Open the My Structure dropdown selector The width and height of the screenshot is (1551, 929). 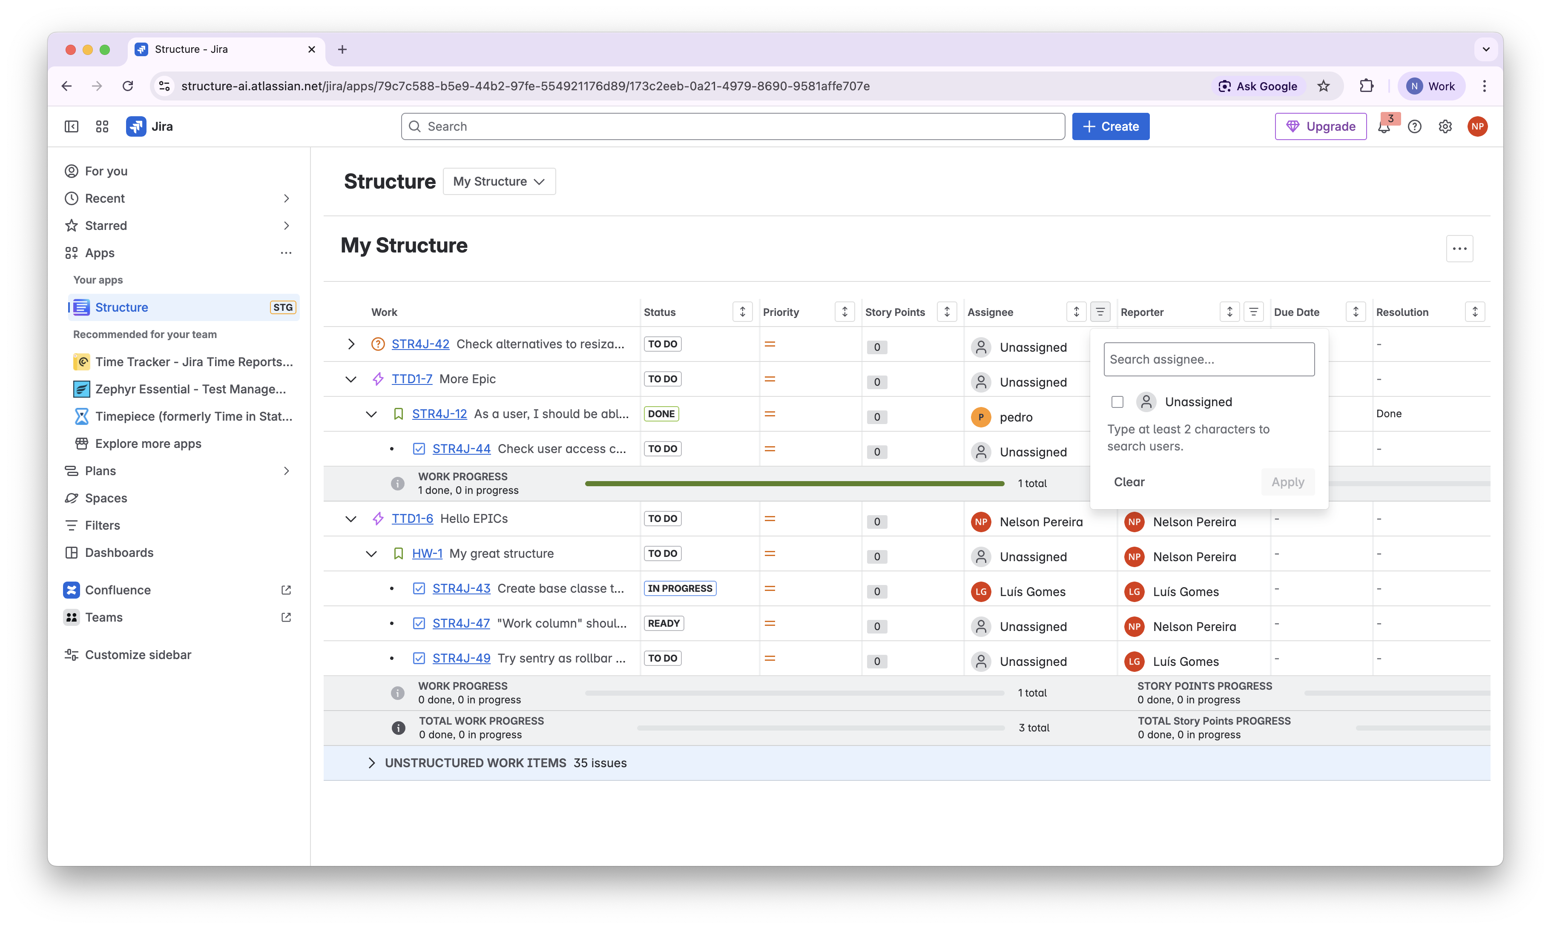coord(499,181)
